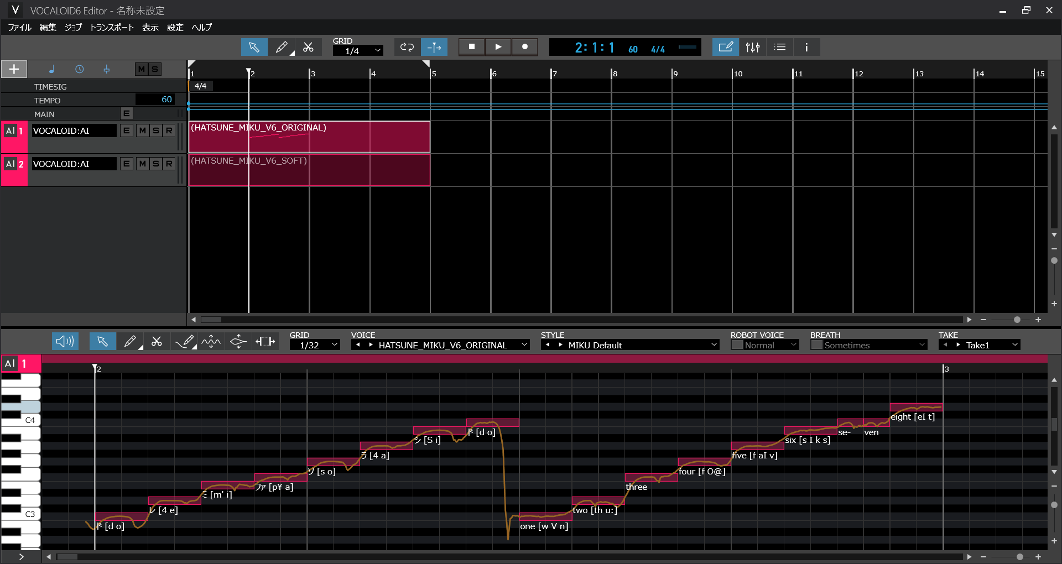1062x564 pixels.
Task: Select pitch curve draw tool
Action: click(184, 342)
